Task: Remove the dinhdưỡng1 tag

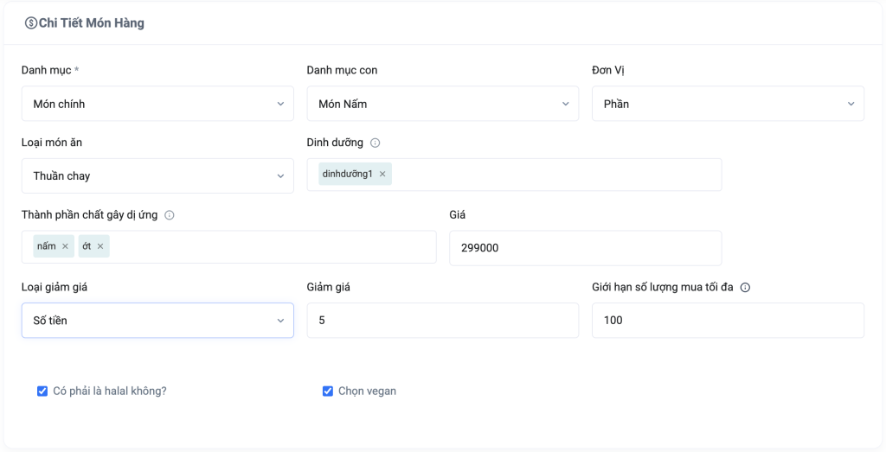Action: [382, 175]
